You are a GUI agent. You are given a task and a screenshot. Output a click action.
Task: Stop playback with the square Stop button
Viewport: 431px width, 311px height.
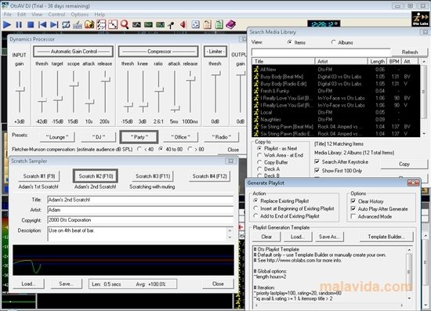(31, 25)
